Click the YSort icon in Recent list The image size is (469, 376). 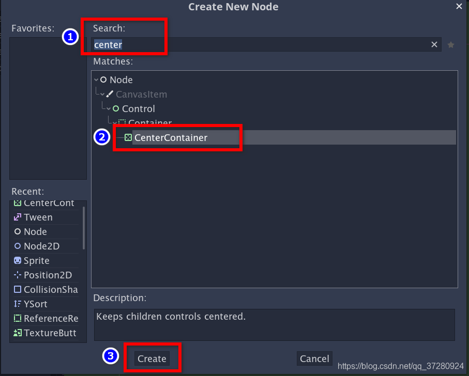pos(18,304)
